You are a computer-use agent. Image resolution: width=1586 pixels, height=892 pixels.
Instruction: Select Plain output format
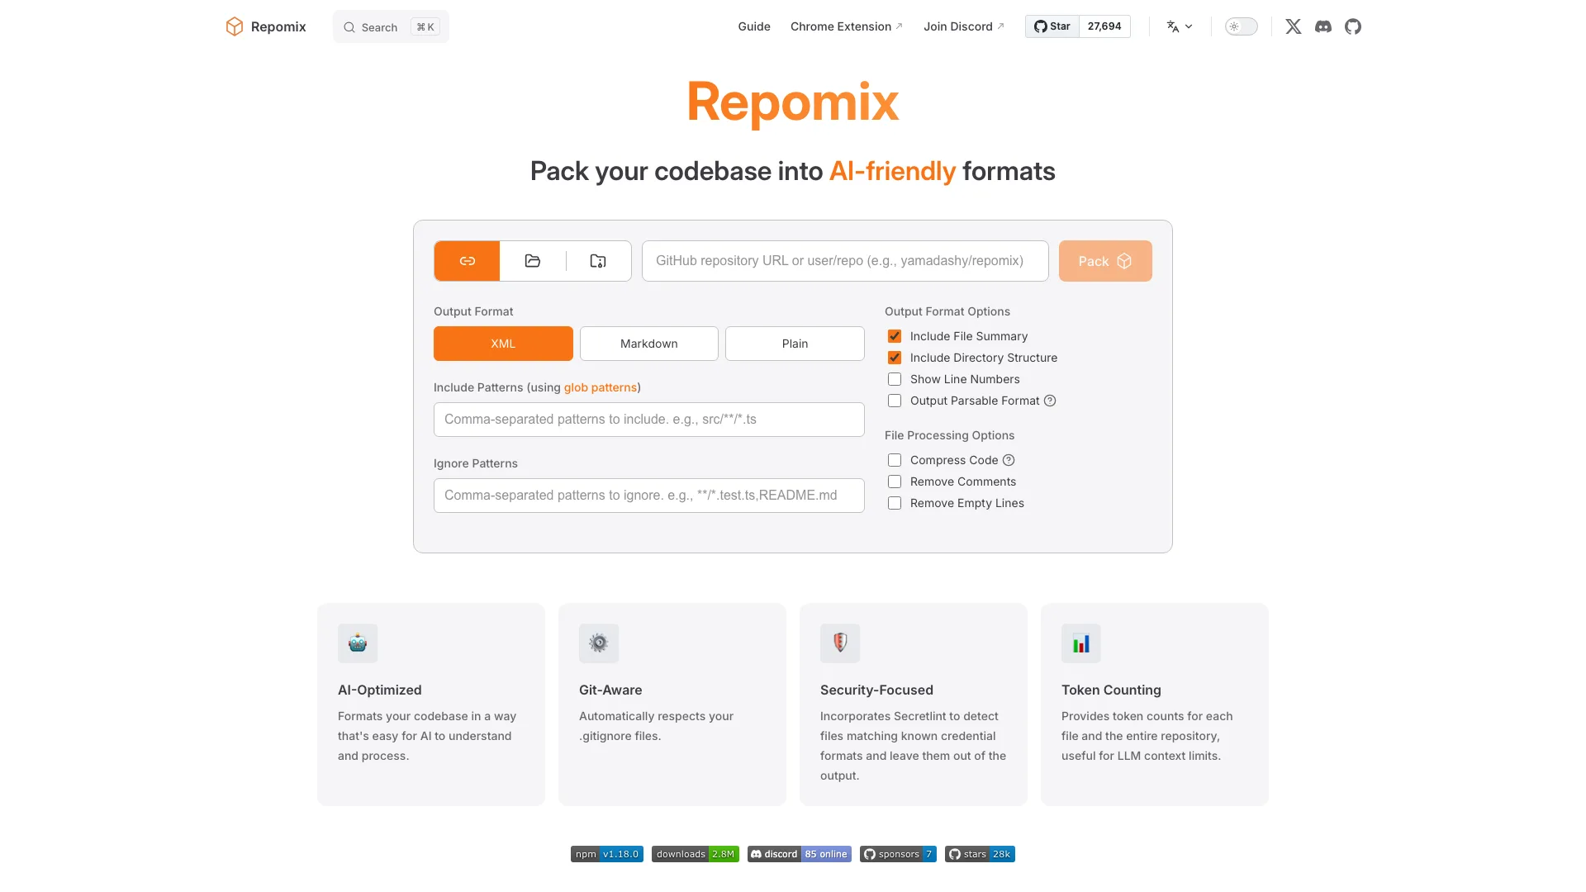coord(795,344)
